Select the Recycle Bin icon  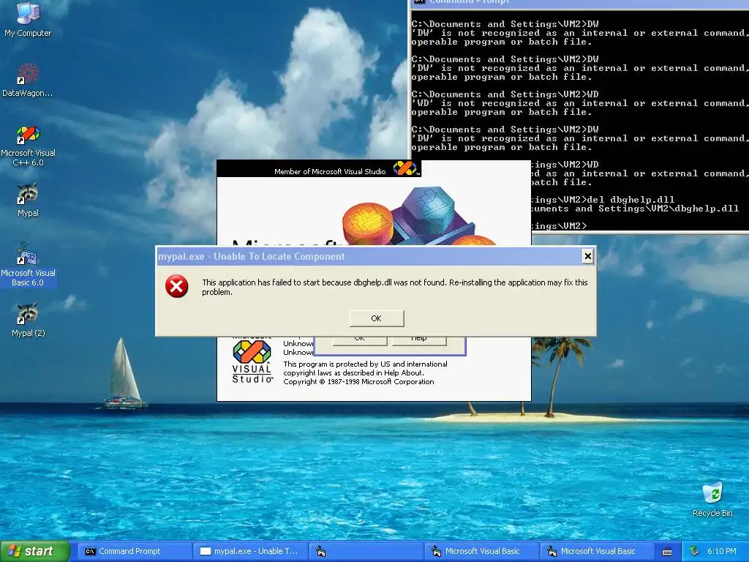pyautogui.click(x=712, y=499)
